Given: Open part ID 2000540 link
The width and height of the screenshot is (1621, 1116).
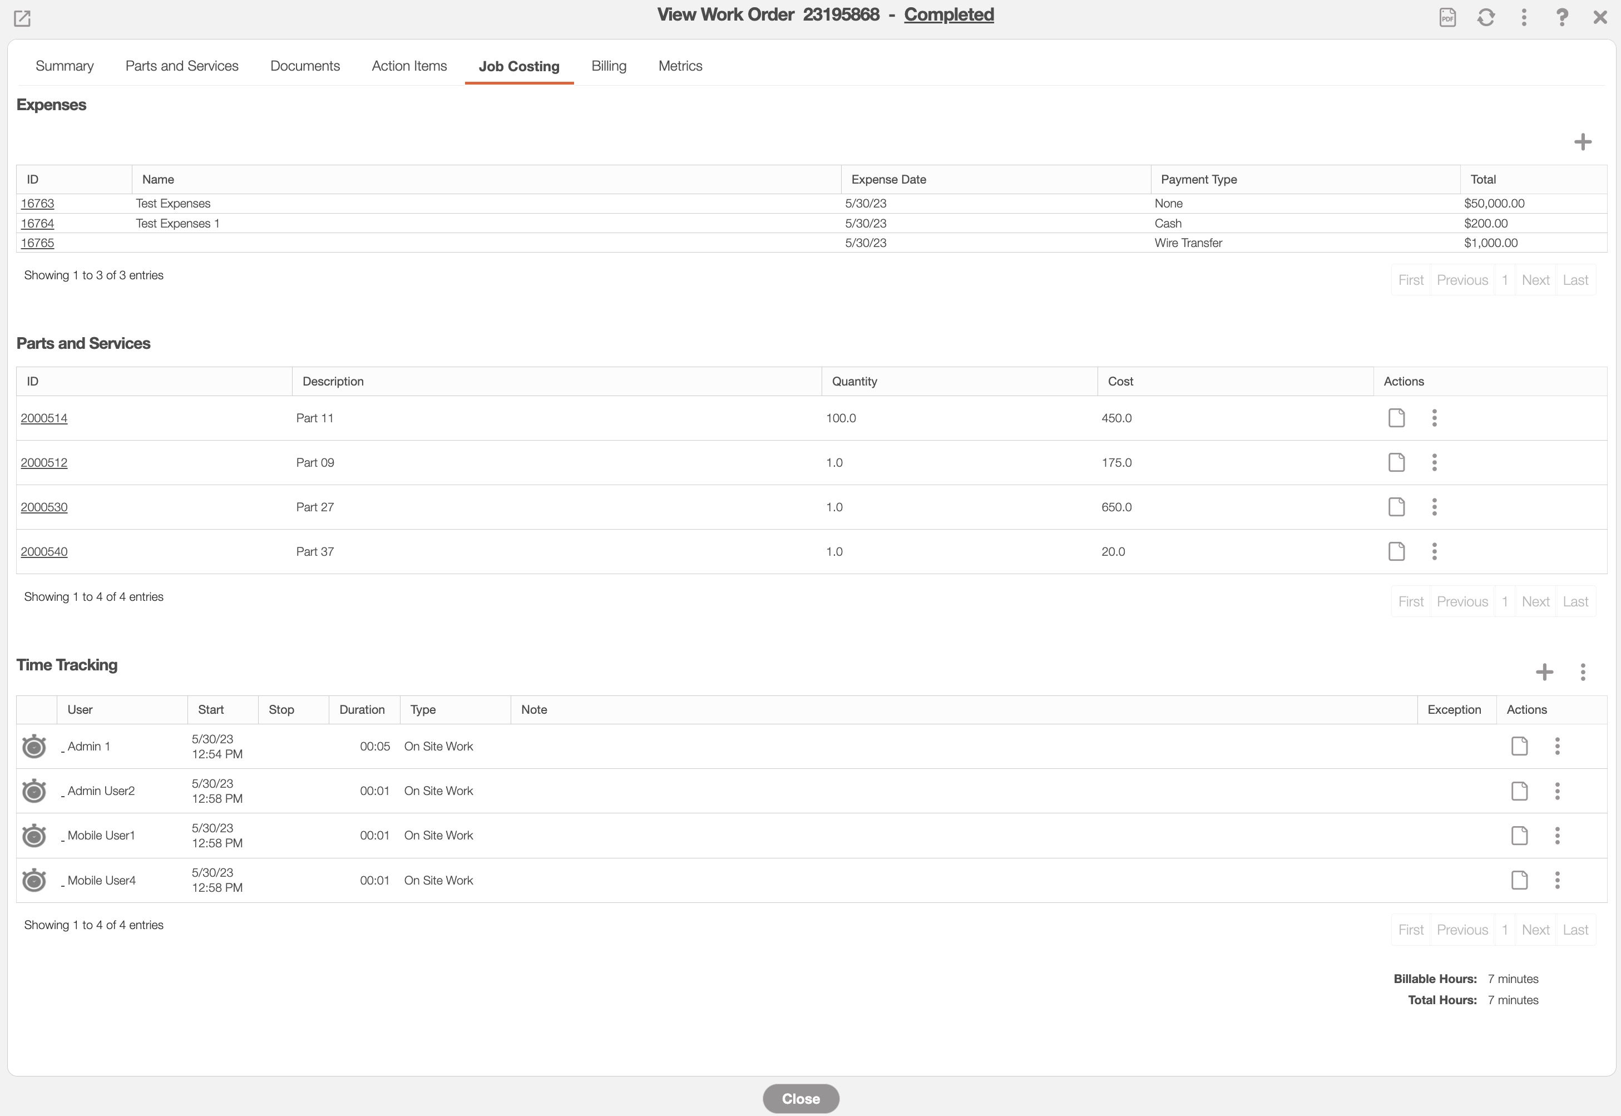Looking at the screenshot, I should (44, 552).
